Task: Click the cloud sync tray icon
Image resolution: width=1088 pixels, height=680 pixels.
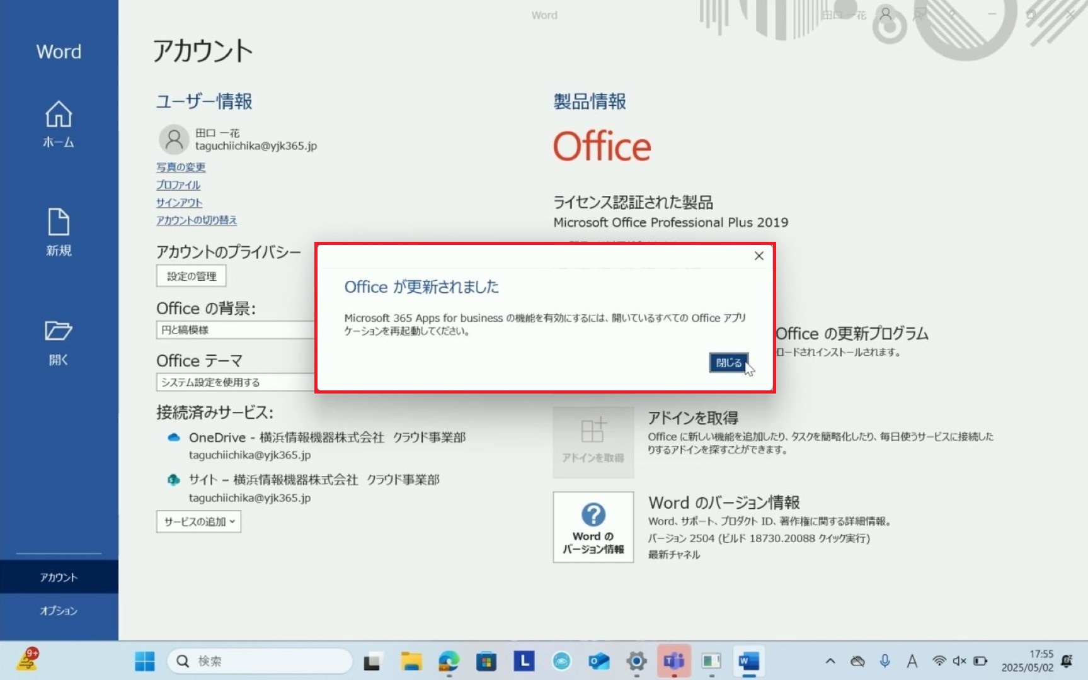Action: coord(857,661)
